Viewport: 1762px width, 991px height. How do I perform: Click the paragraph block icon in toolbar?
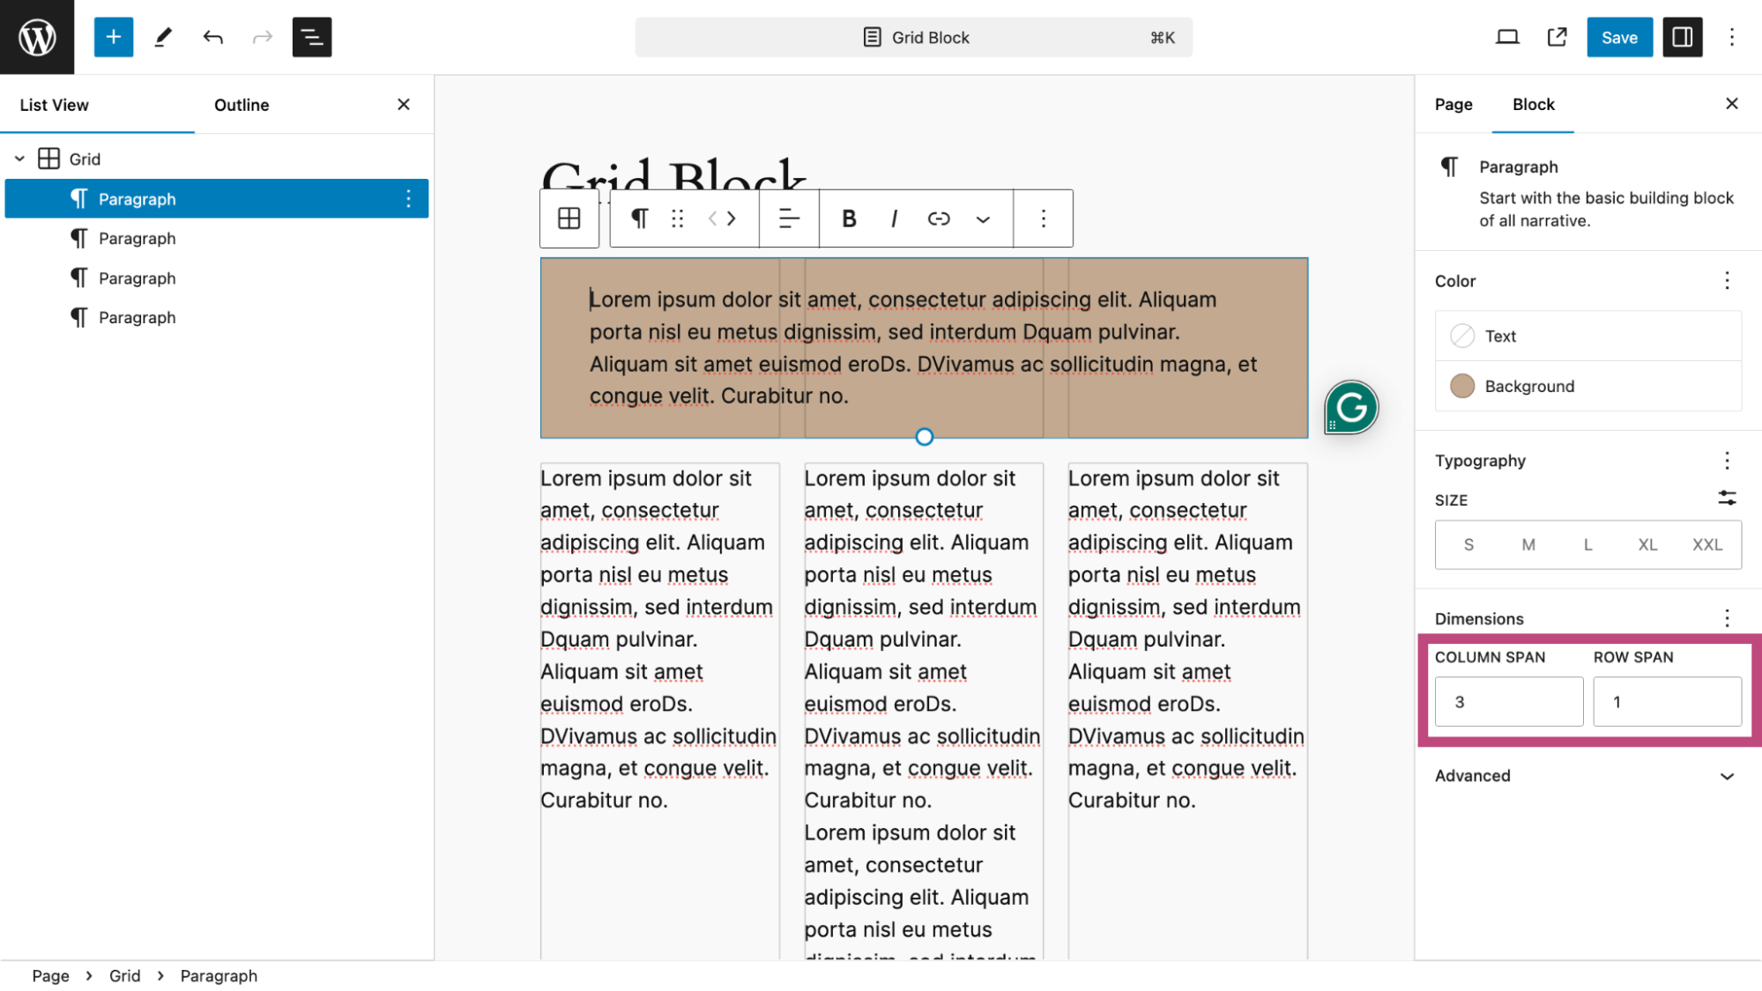(x=638, y=218)
